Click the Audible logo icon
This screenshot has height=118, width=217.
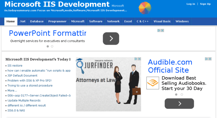pyautogui.click(x=153, y=83)
